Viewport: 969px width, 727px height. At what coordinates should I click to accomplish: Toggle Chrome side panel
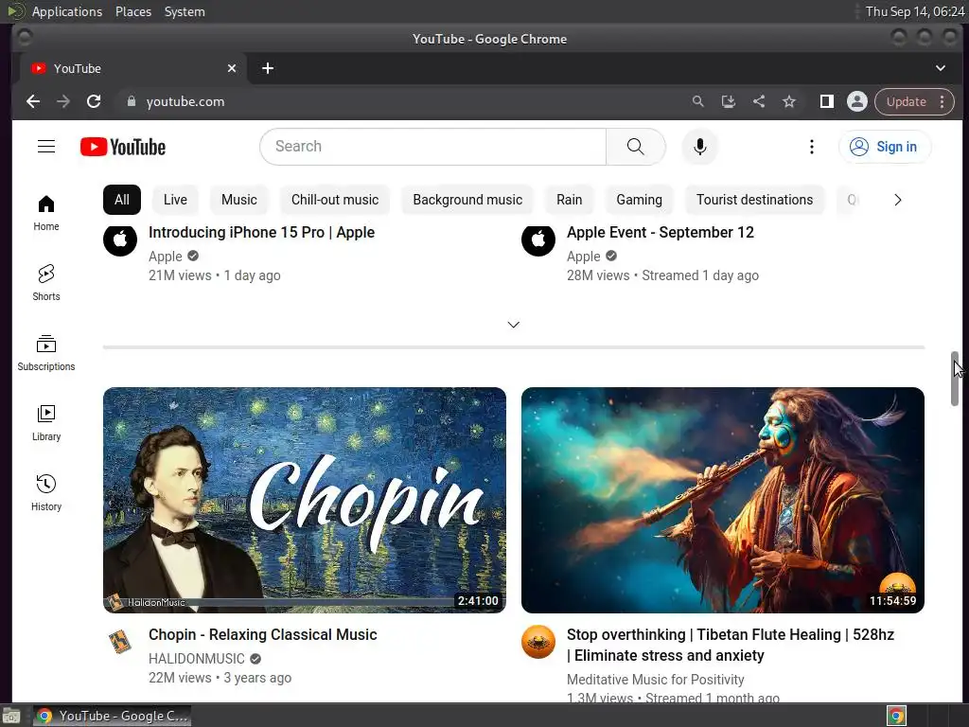click(x=826, y=101)
